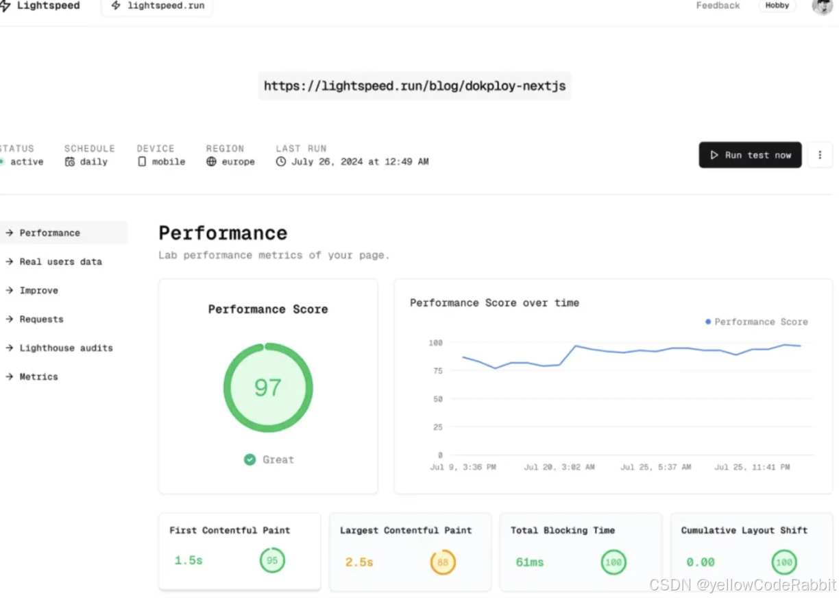Click the Performance heading
The width and height of the screenshot is (839, 598).
pyautogui.click(x=223, y=233)
